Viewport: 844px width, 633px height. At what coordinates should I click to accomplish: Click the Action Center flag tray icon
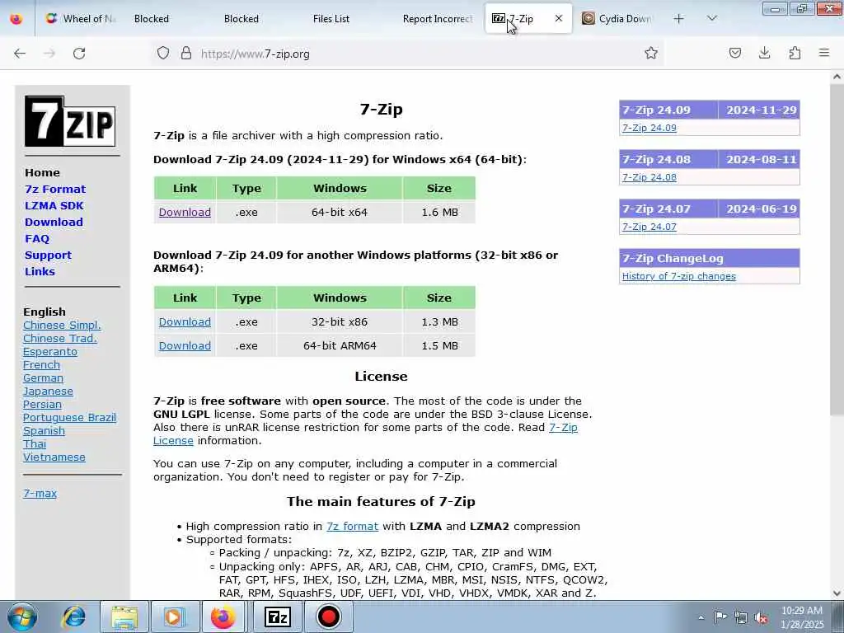click(x=720, y=617)
